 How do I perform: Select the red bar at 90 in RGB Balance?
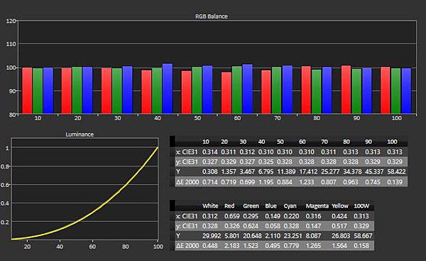(346, 90)
